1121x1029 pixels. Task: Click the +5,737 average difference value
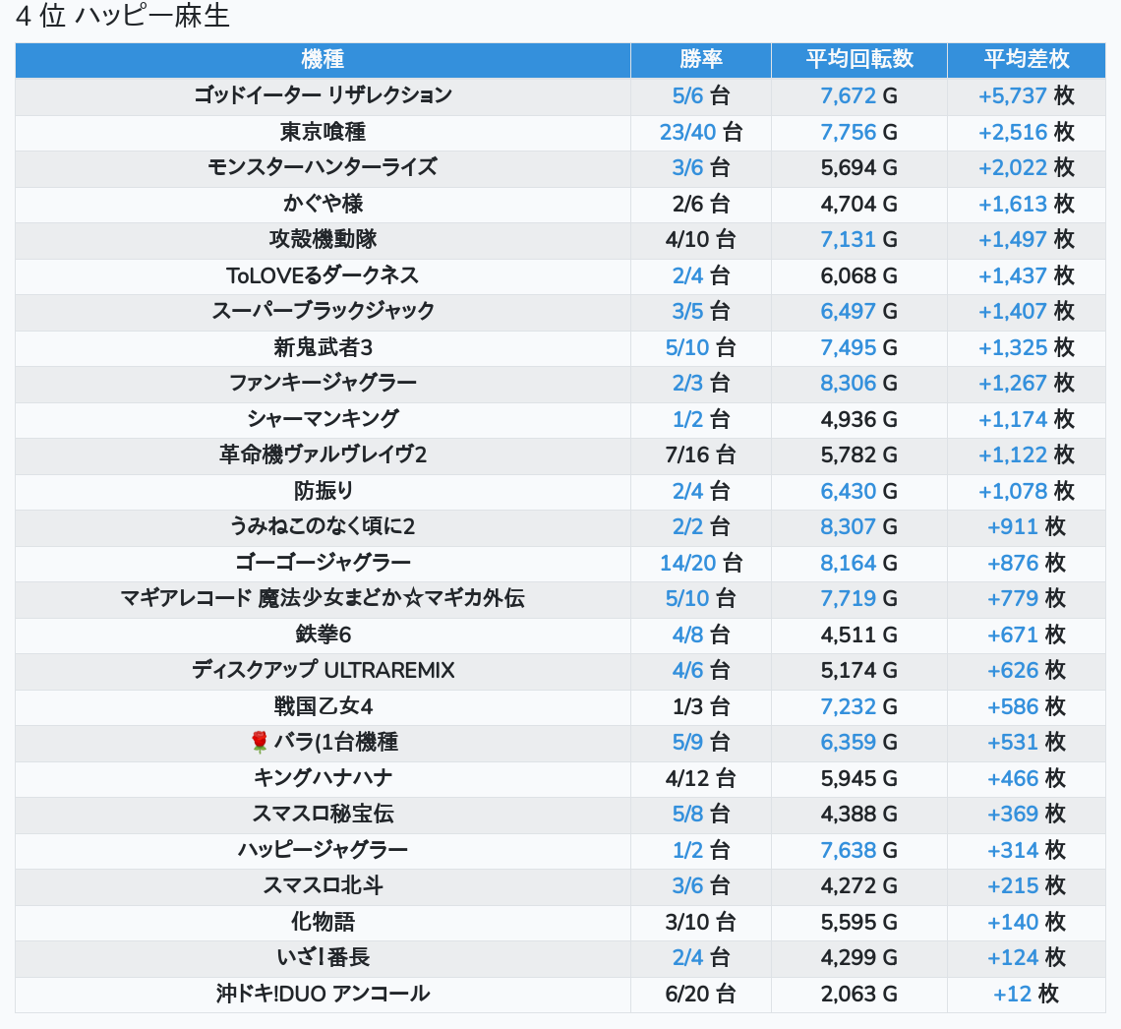(x=1012, y=95)
